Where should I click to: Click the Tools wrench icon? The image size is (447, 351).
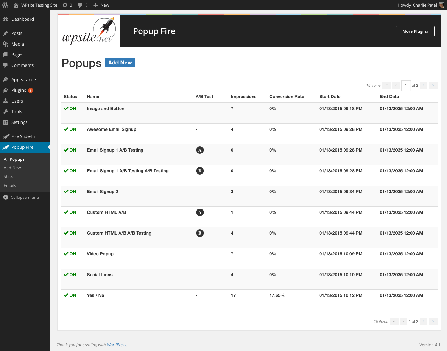(6, 112)
